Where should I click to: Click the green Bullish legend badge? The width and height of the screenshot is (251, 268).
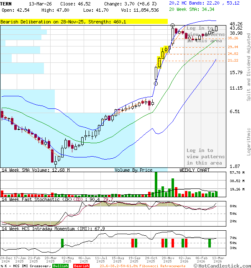(61, 265)
